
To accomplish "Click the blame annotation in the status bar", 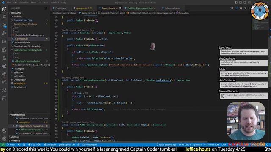I will 166,145.
